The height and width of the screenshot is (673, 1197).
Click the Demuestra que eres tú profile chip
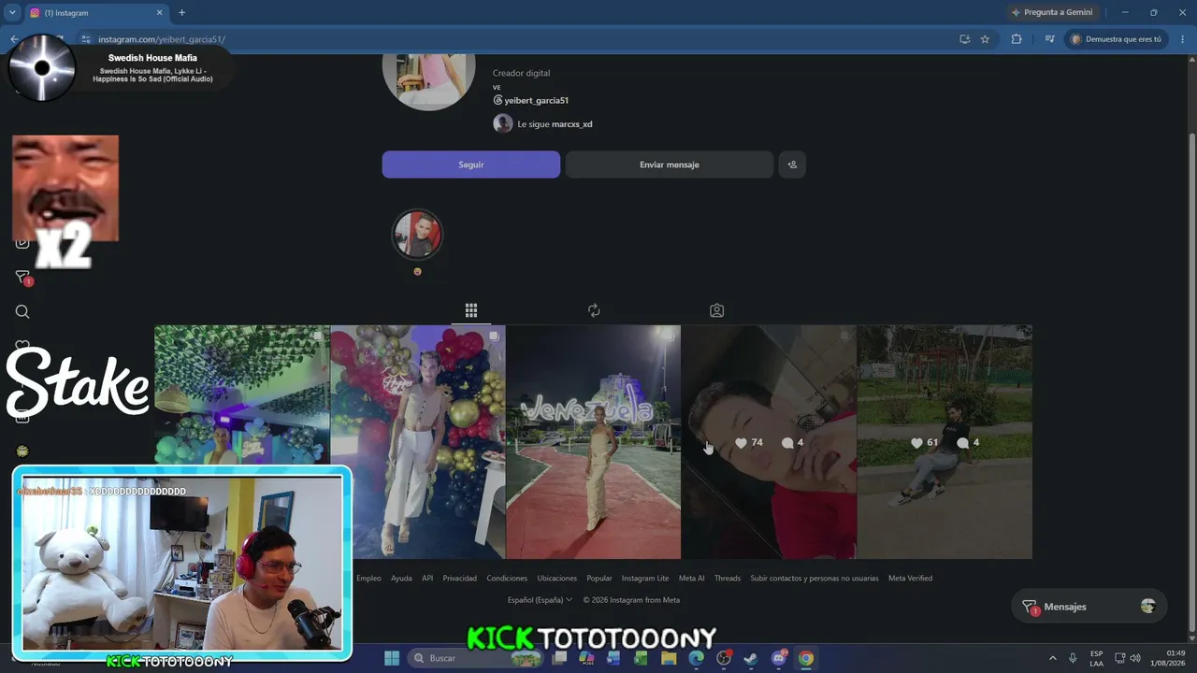coord(1117,39)
